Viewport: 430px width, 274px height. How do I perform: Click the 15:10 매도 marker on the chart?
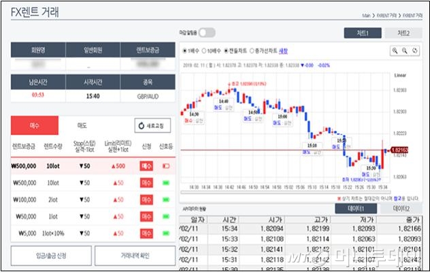coord(312,149)
